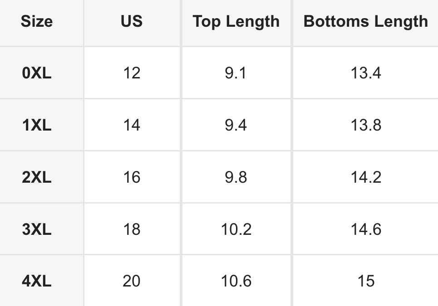Select the 3XL size row label
Image resolution: width=438 pixels, height=306 pixels.
pyautogui.click(x=37, y=229)
